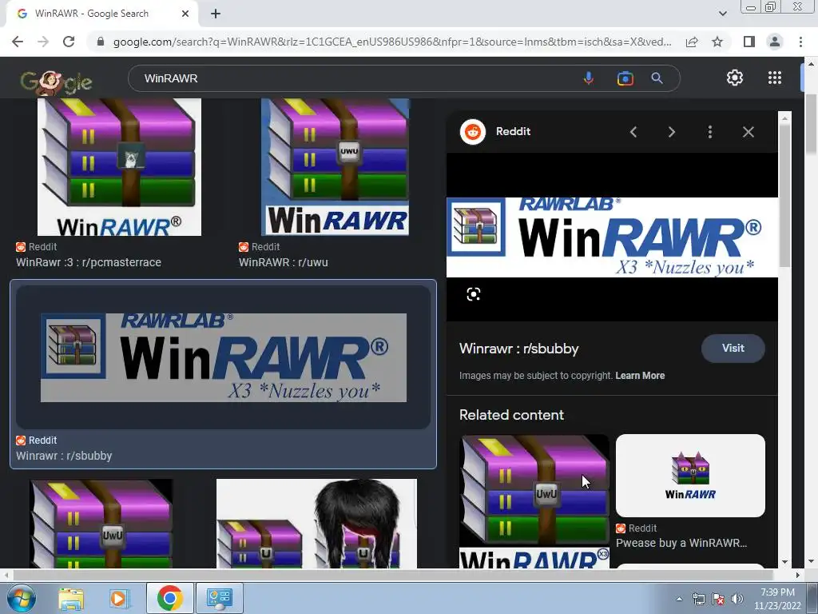Open File Explorer from taskbar
The width and height of the screenshot is (818, 614).
pos(71,599)
